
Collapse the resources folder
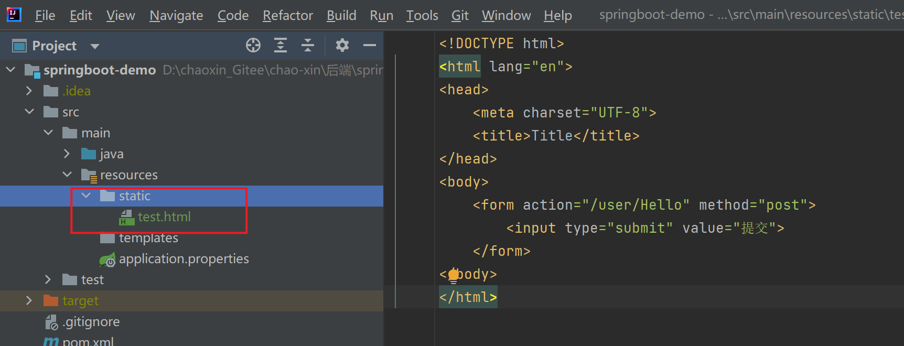pos(67,175)
